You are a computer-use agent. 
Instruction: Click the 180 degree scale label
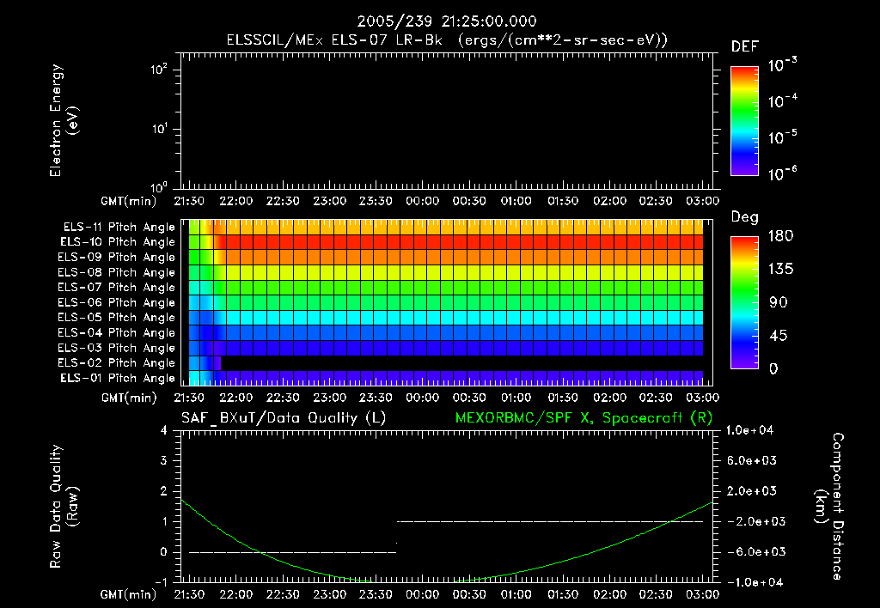780,236
